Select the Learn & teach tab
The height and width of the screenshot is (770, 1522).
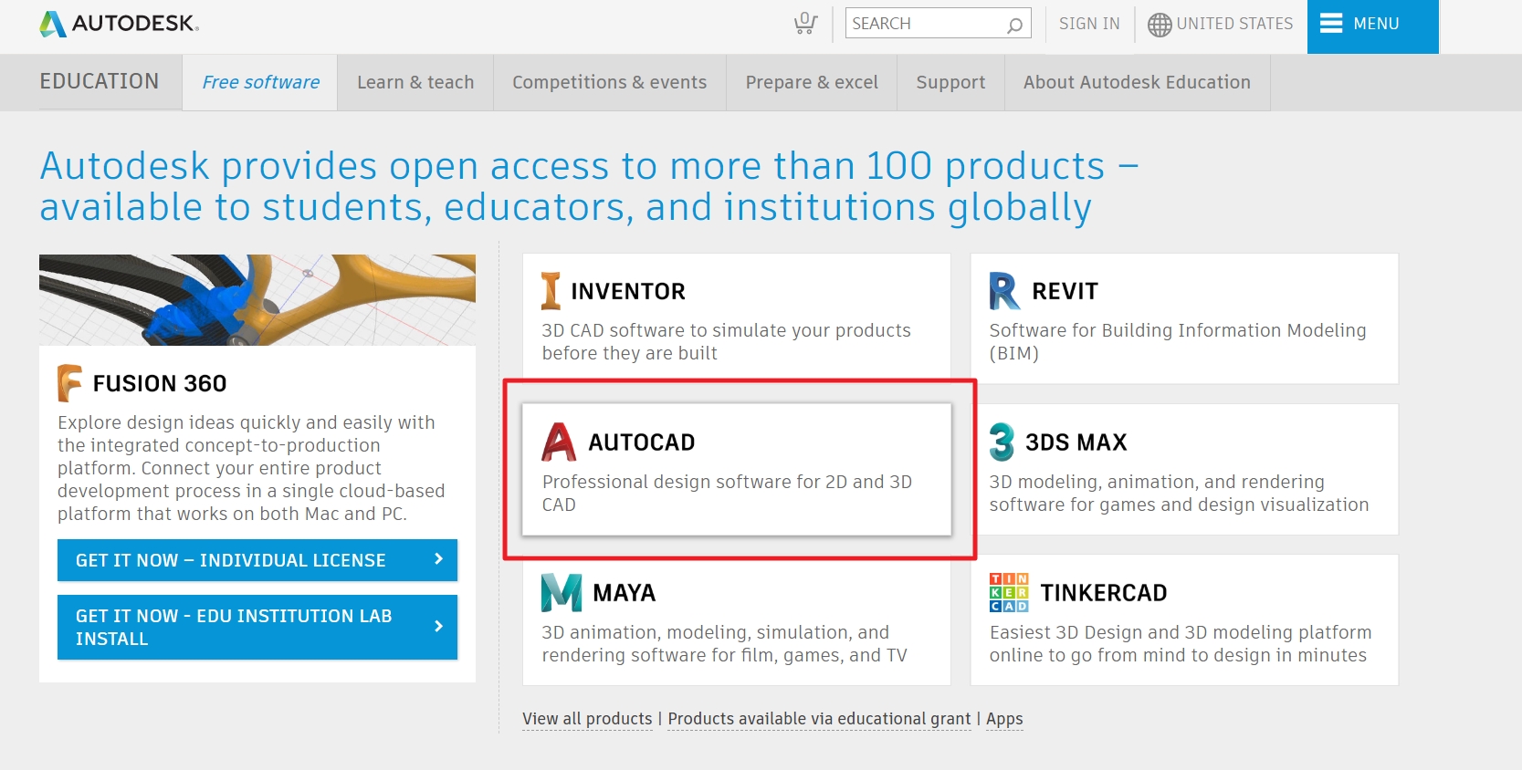[415, 82]
